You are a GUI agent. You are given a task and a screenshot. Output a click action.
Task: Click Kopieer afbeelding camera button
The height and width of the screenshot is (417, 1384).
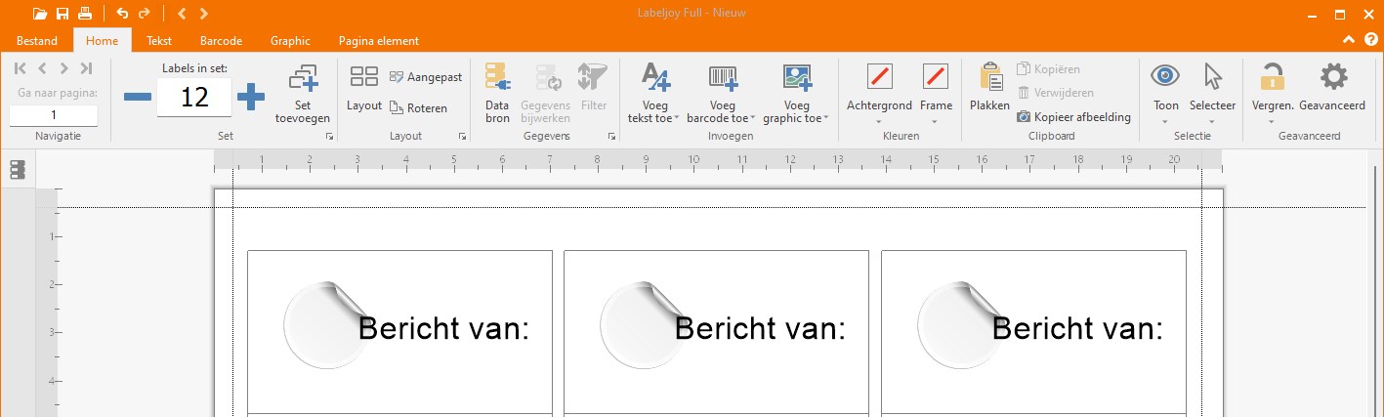point(1073,117)
